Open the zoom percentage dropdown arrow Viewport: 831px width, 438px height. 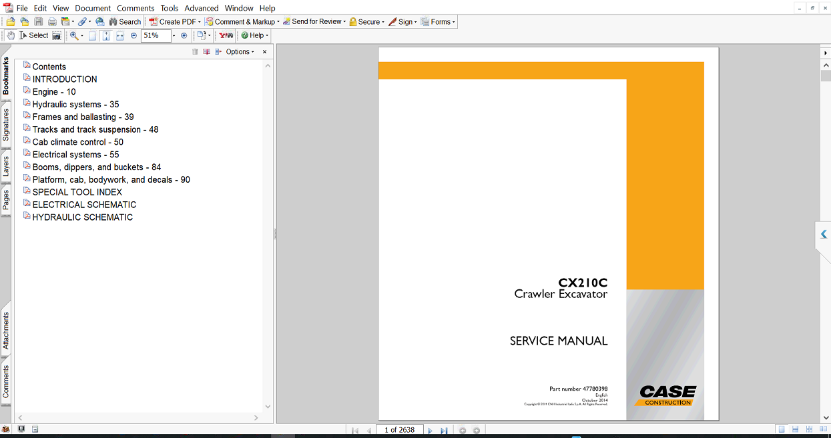point(174,35)
